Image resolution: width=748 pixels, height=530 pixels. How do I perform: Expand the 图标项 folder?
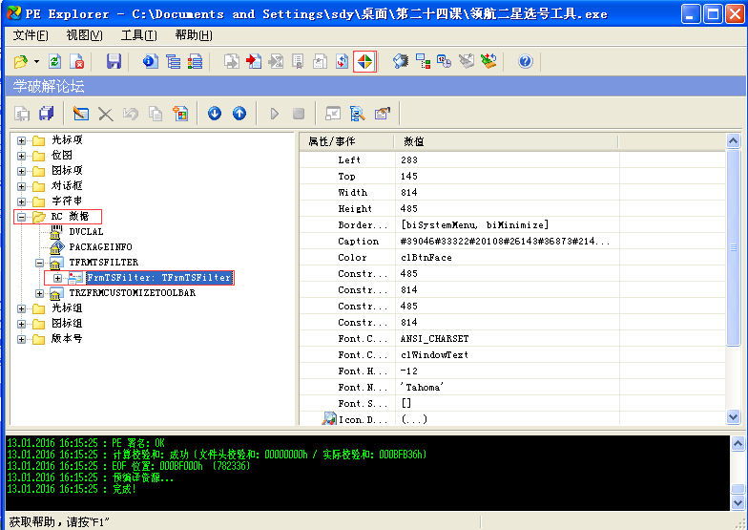click(x=21, y=171)
